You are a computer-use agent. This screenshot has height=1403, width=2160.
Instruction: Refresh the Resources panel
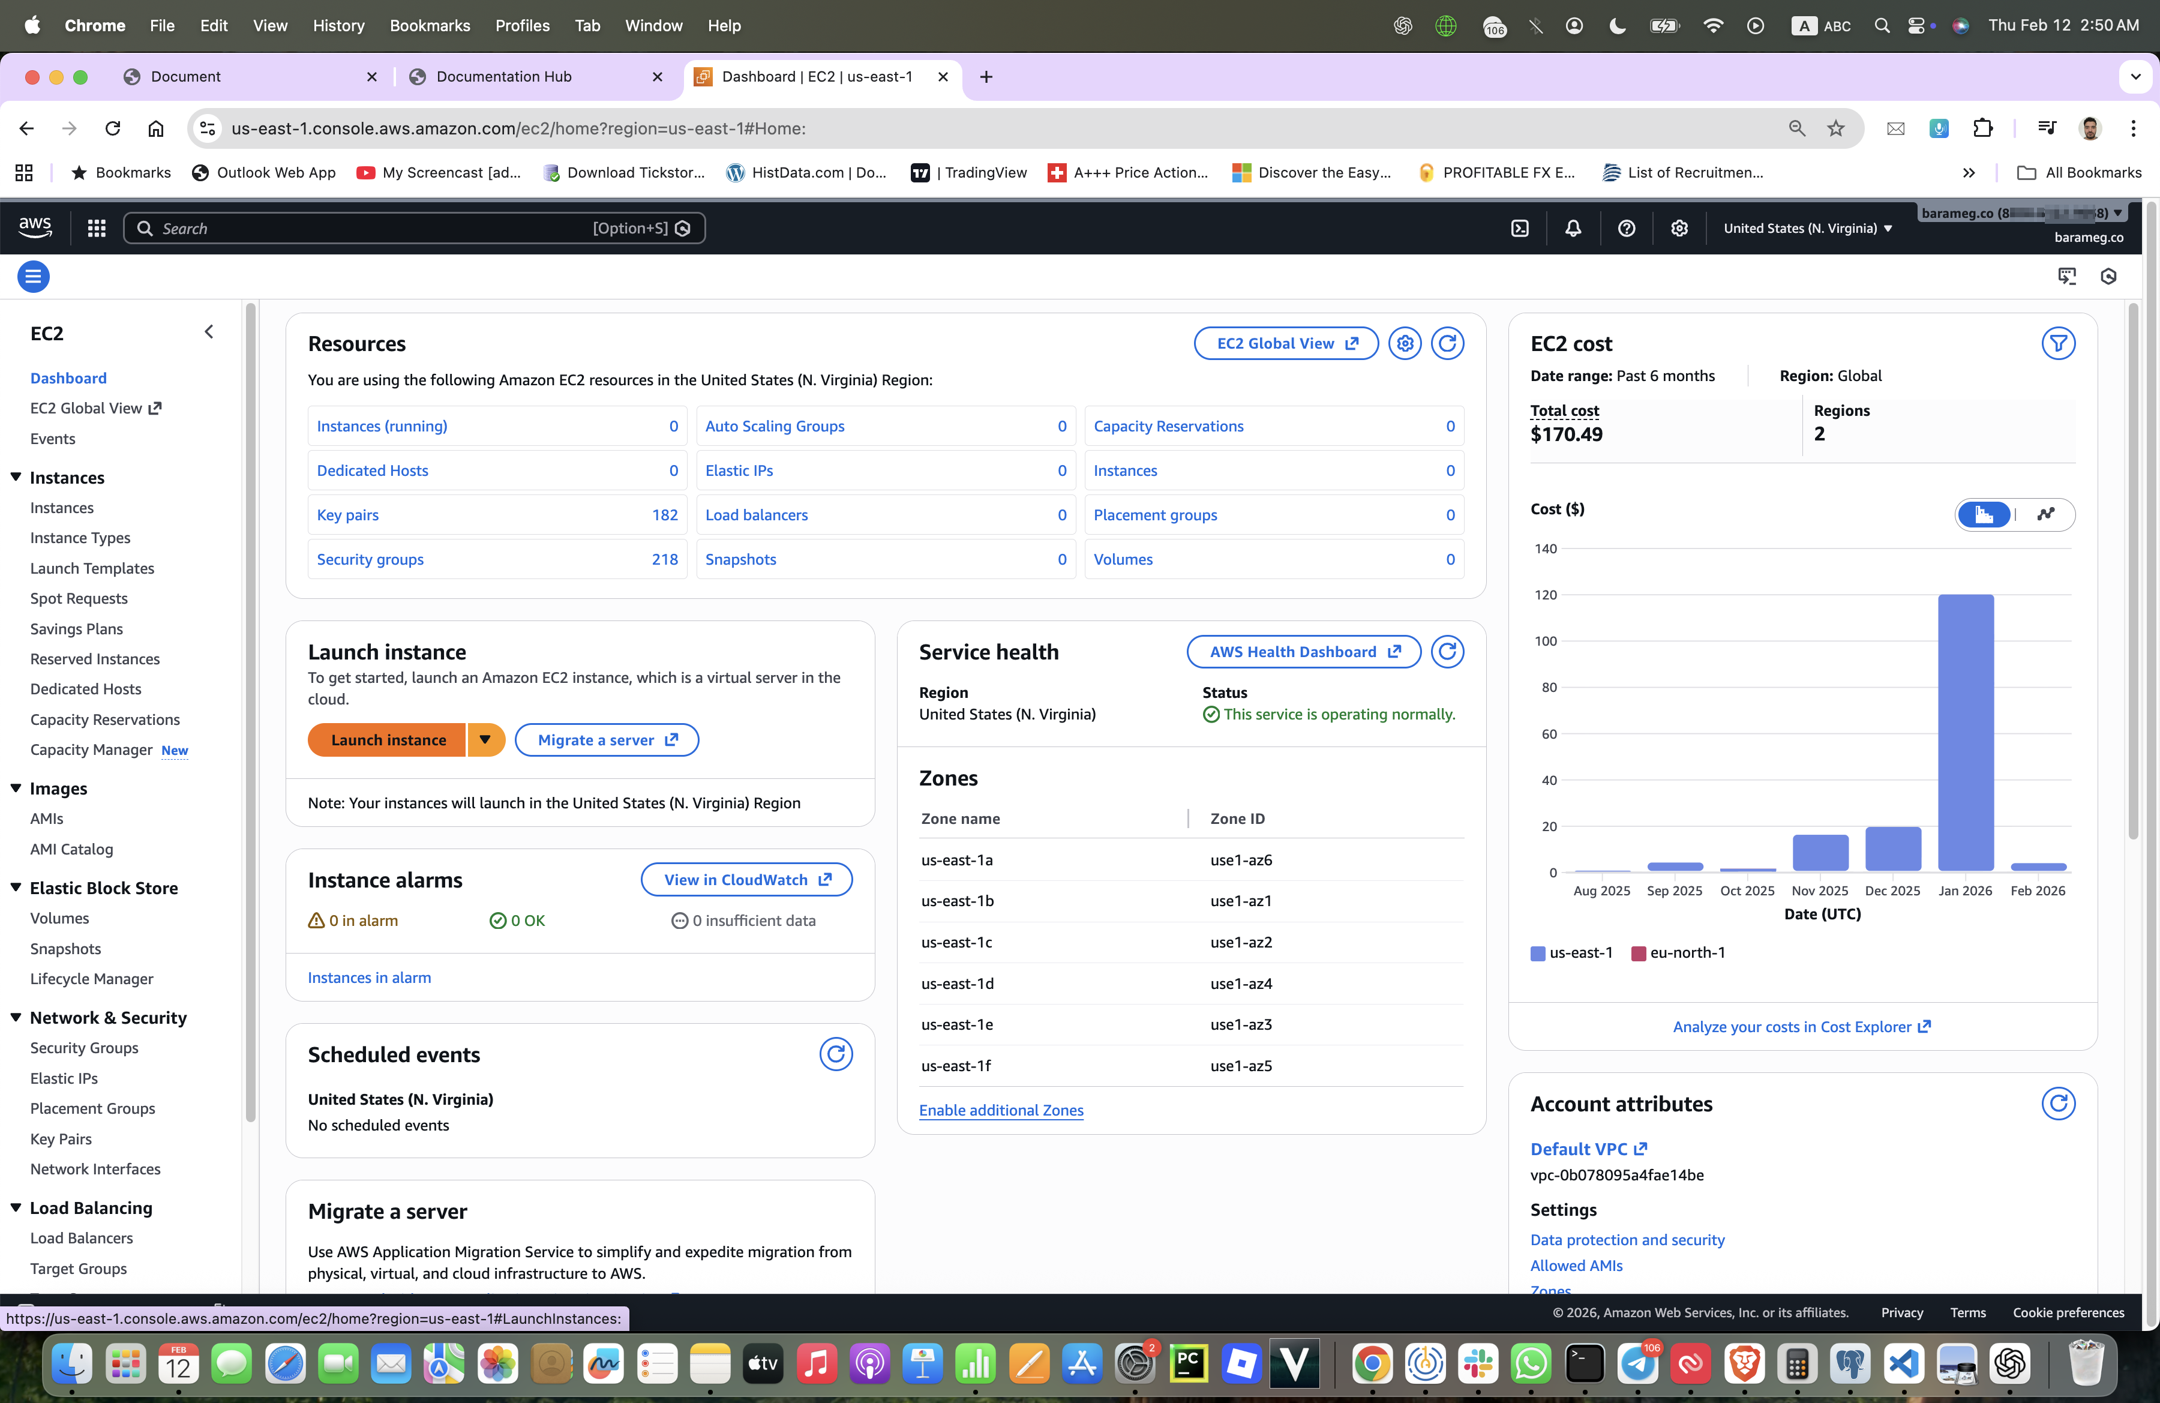tap(1448, 344)
